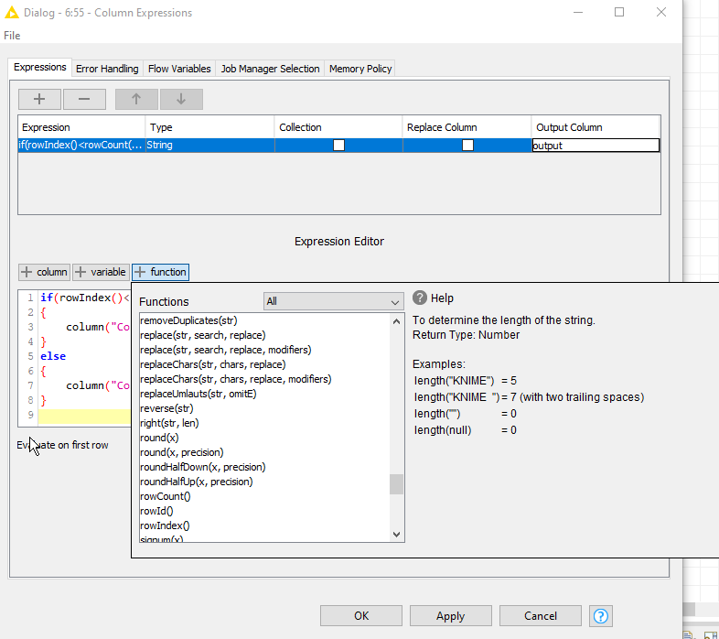Select replaceUmlauts(str, omitE) function

tap(264, 394)
